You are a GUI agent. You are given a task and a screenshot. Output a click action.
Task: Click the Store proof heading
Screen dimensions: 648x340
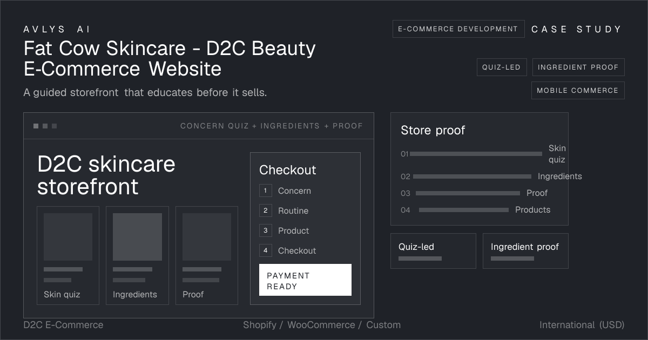pyautogui.click(x=433, y=130)
